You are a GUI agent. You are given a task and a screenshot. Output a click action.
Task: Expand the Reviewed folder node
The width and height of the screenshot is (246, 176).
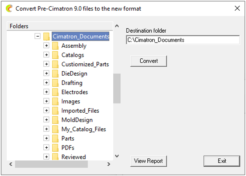[46, 157]
